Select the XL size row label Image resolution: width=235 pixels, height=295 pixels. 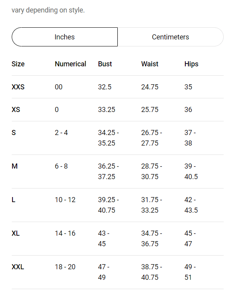click(16, 233)
